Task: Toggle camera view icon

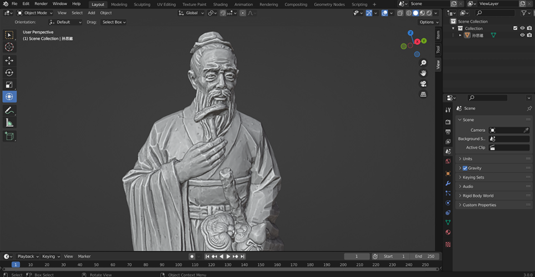Action: pyautogui.click(x=424, y=84)
